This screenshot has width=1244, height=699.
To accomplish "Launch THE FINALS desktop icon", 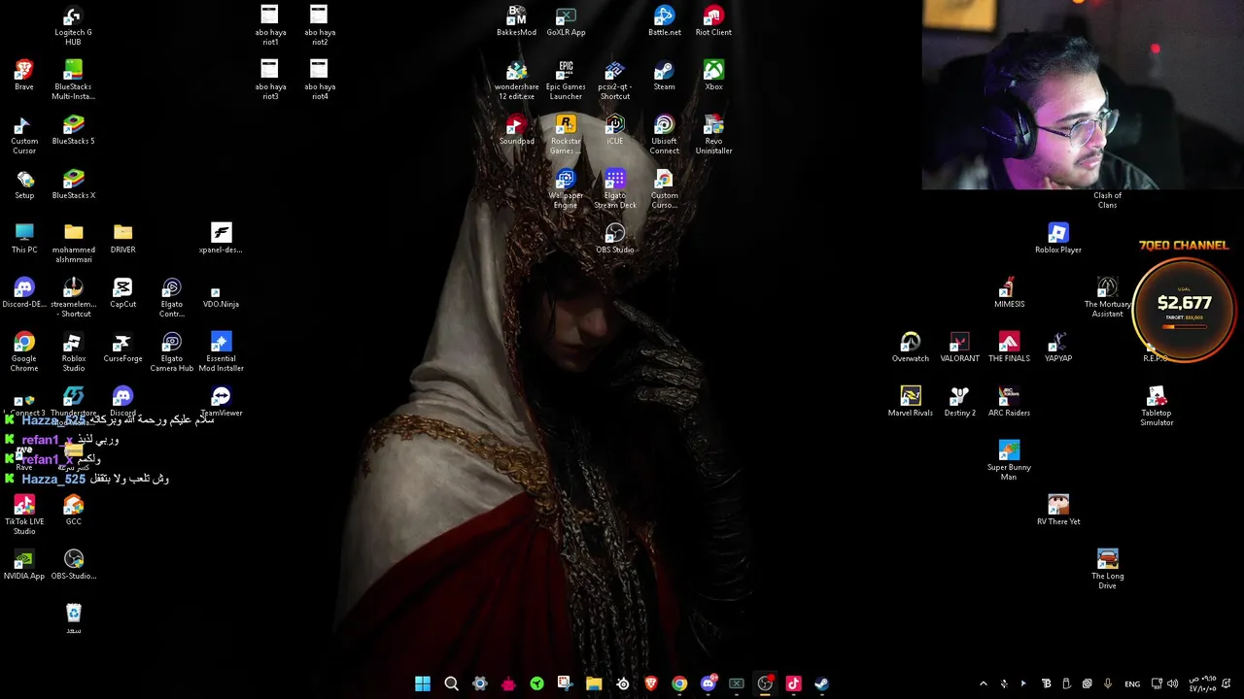I will point(1009,348).
